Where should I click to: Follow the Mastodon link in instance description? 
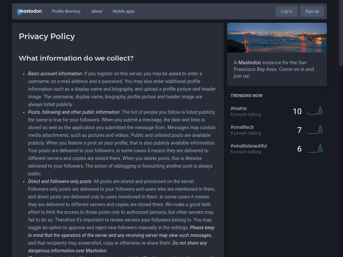pyautogui.click(x=249, y=63)
